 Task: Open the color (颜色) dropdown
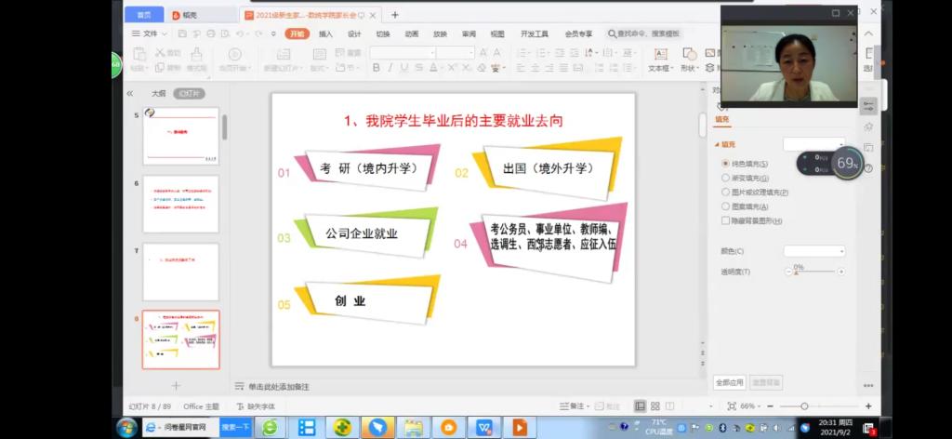pyautogui.click(x=814, y=251)
